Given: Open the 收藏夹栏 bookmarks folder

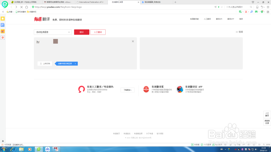Looking at the screenshot, I should tap(32, 12).
